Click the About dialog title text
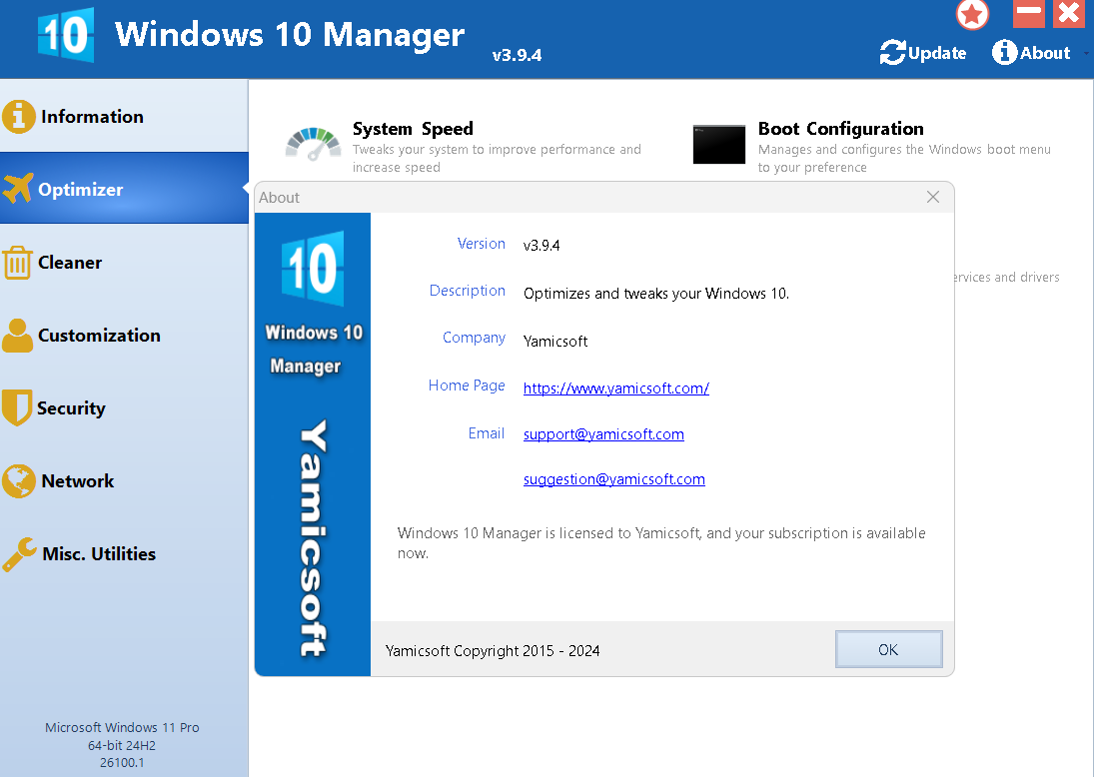Screen dimensions: 1094x777 [x=279, y=198]
